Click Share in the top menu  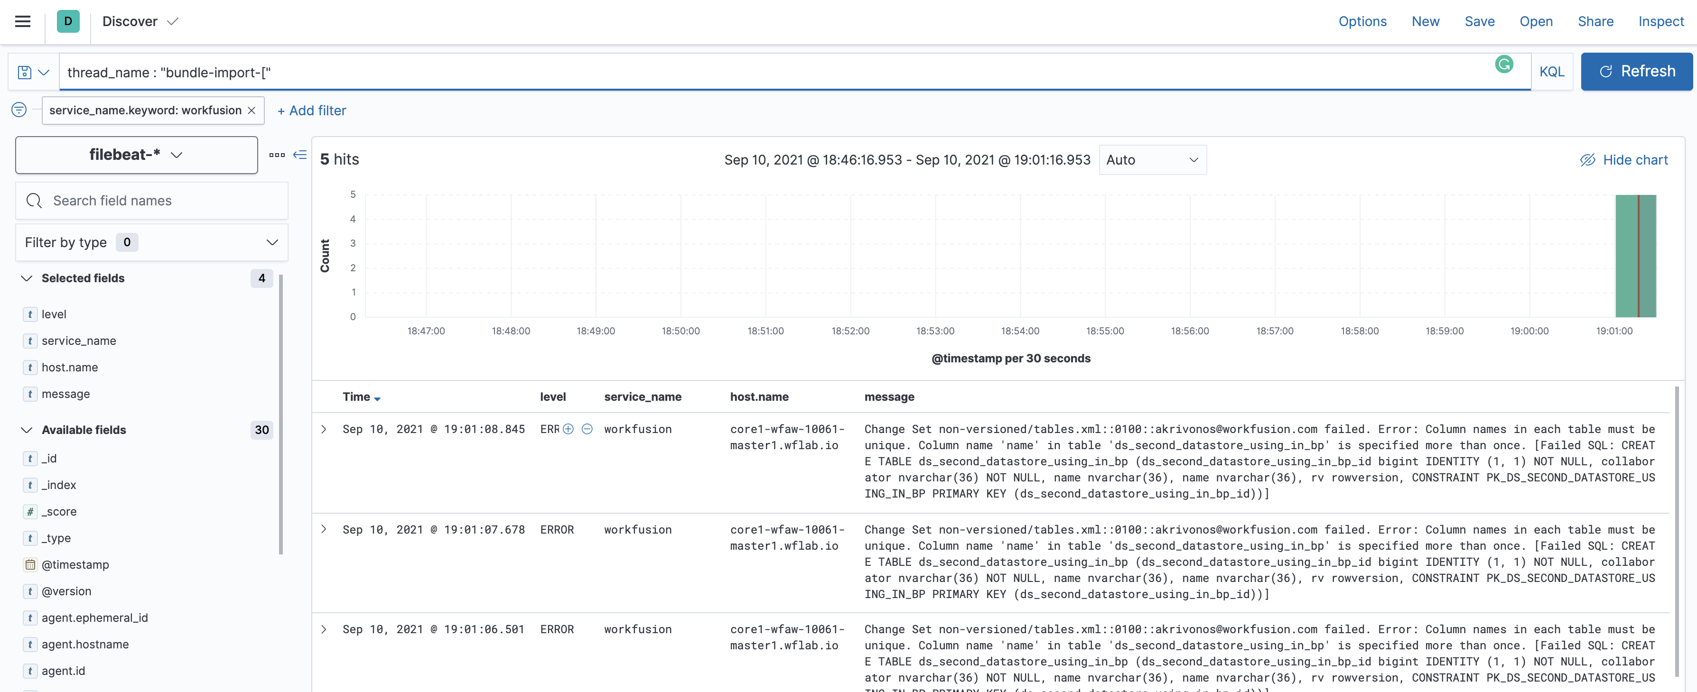click(x=1595, y=22)
